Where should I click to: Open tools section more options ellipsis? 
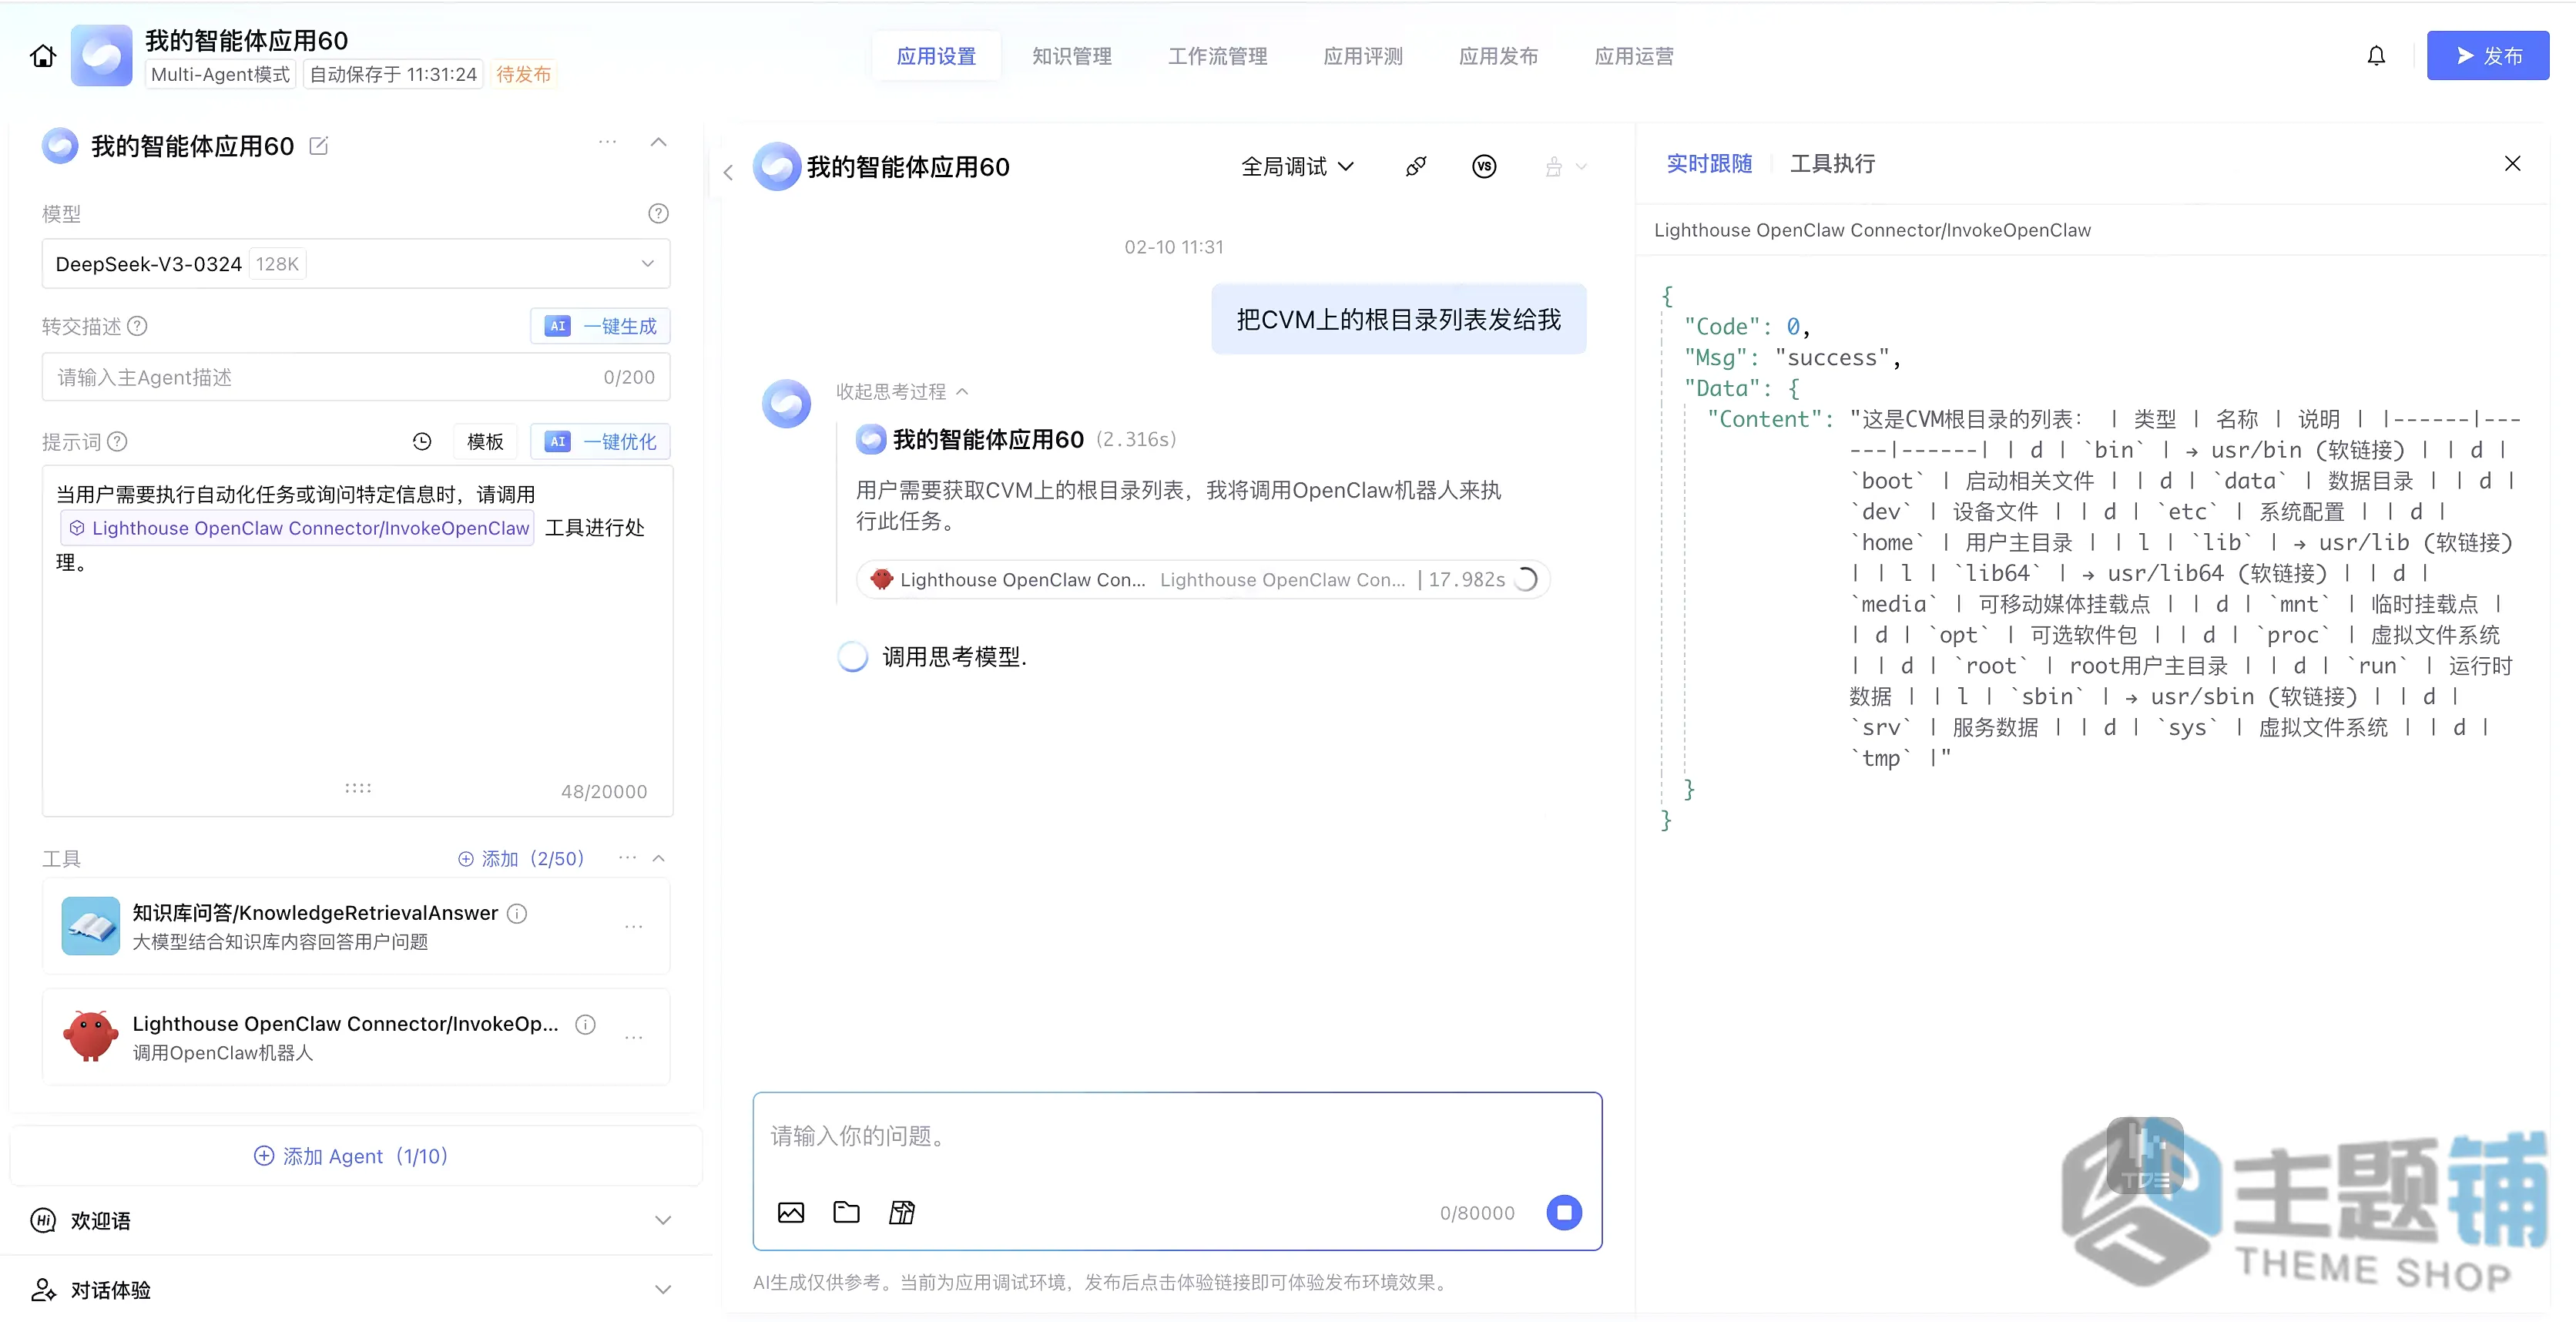point(627,857)
